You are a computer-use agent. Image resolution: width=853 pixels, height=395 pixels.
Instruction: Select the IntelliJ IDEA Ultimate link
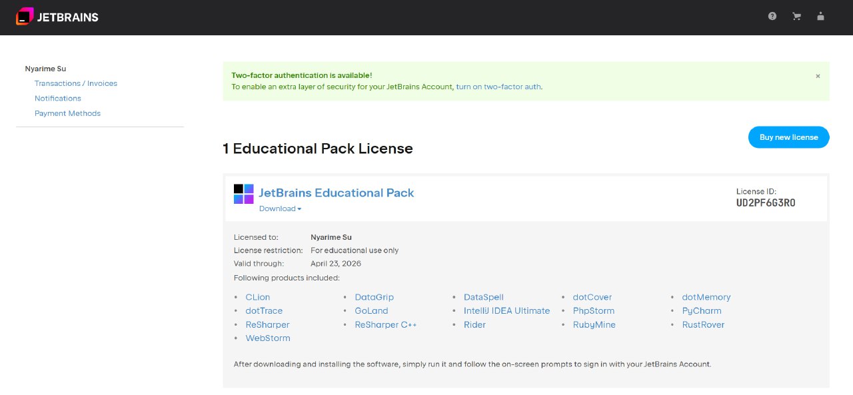click(506, 310)
